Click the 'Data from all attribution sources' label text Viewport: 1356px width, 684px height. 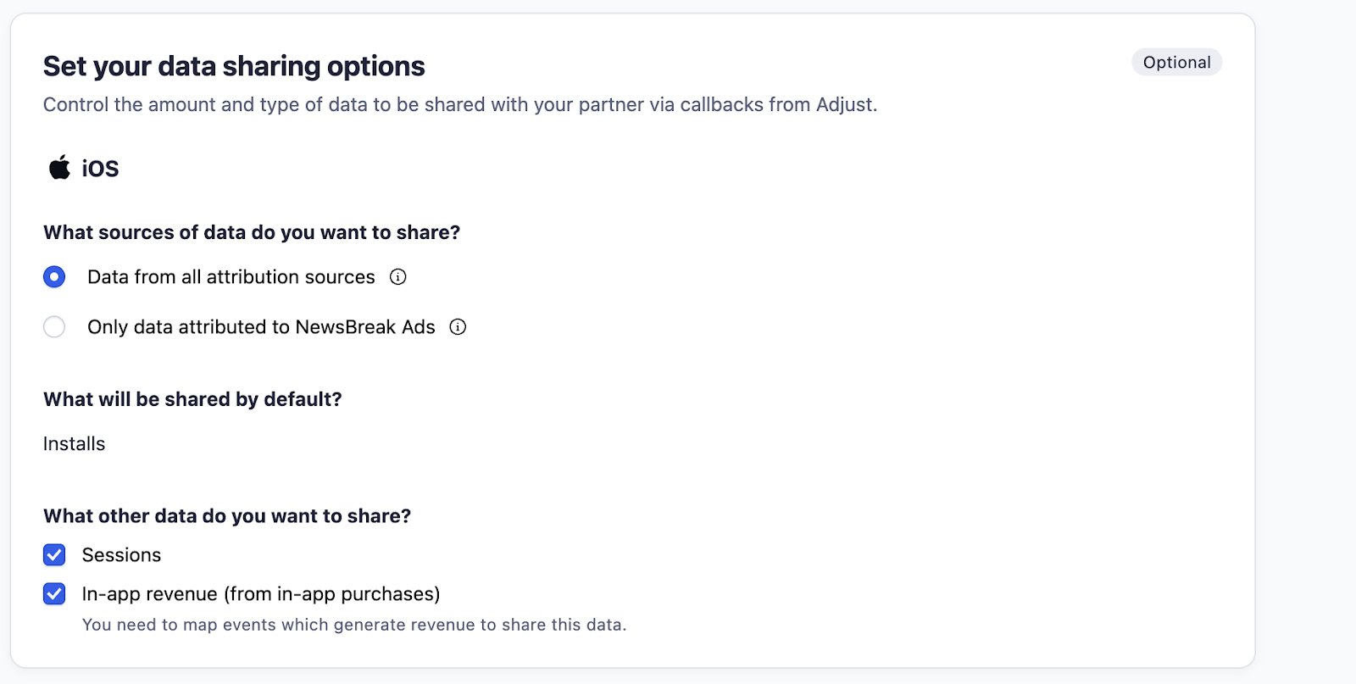pos(231,277)
